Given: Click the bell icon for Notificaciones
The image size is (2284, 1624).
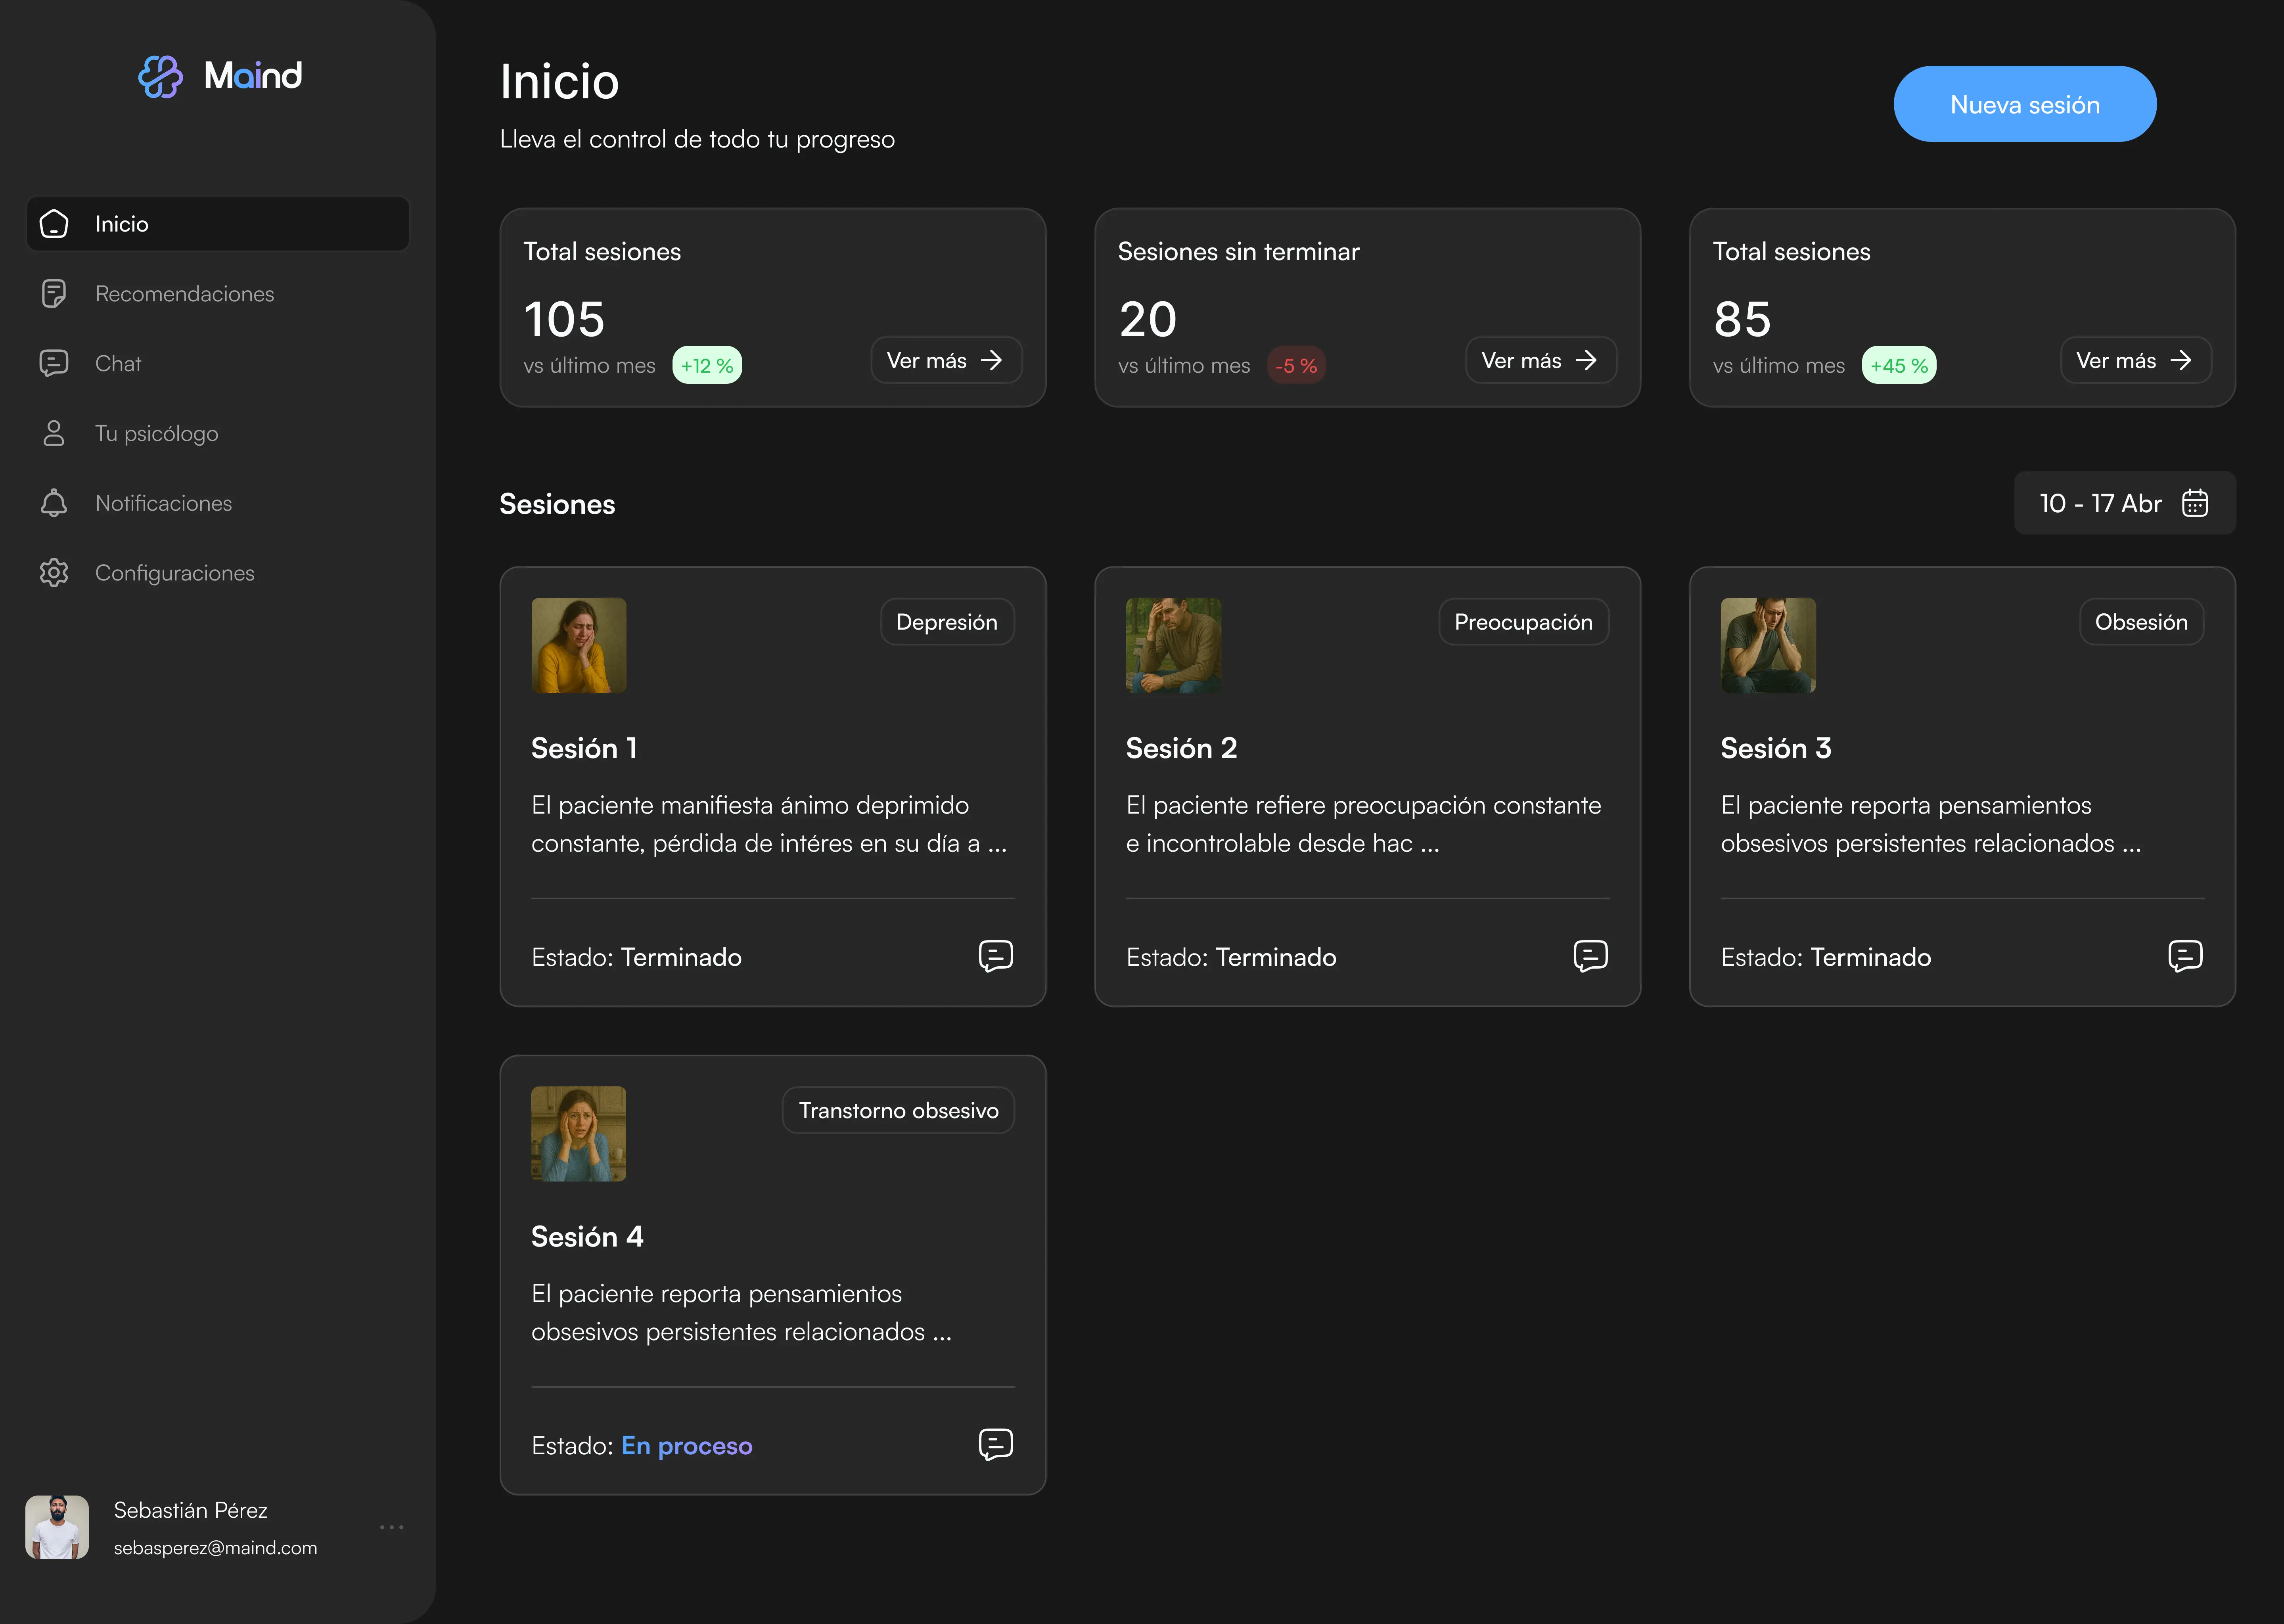Looking at the screenshot, I should (x=54, y=503).
